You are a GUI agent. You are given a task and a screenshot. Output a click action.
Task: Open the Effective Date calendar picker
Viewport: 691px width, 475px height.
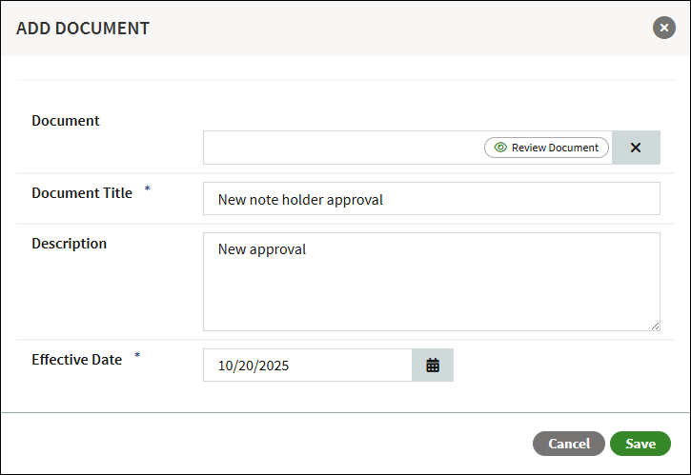coord(433,365)
